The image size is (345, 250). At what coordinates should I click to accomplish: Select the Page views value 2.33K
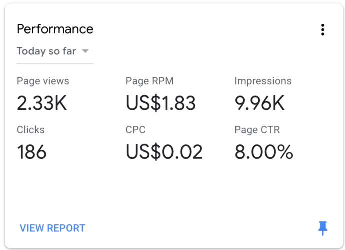click(x=42, y=103)
